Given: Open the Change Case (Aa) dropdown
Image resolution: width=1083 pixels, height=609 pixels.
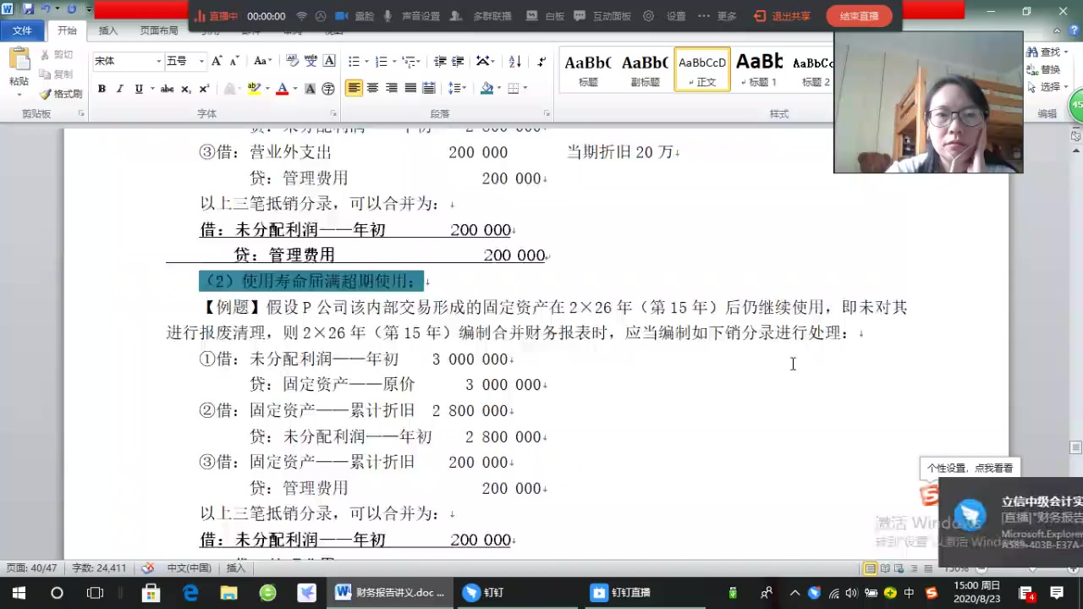Looking at the screenshot, I should pyautogui.click(x=262, y=61).
